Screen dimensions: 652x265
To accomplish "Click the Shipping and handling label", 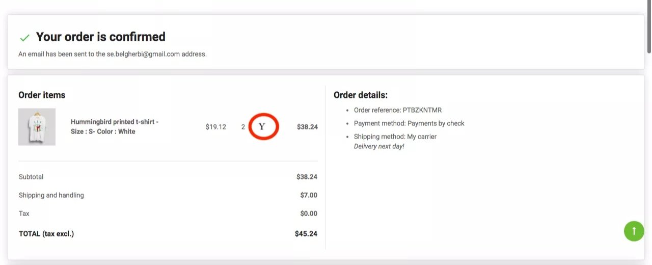I will coord(51,195).
